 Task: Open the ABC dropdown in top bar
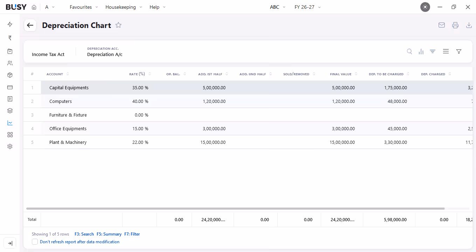click(278, 7)
